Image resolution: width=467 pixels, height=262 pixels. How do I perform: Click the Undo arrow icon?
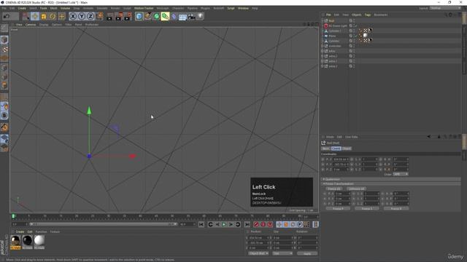(7, 16)
